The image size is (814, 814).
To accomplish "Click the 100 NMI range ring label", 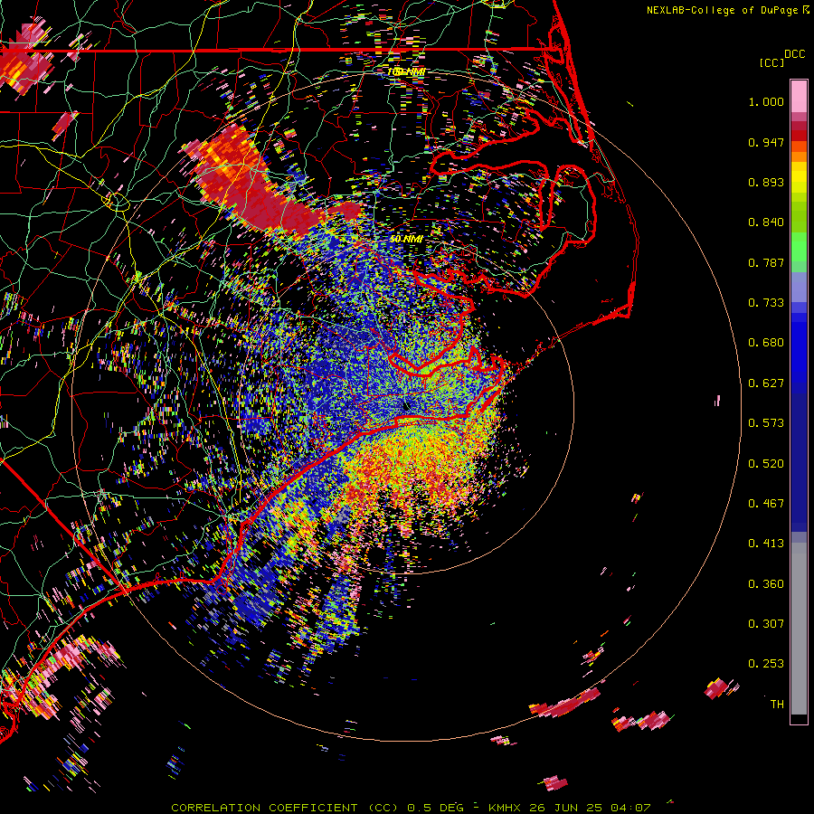I will click(406, 71).
